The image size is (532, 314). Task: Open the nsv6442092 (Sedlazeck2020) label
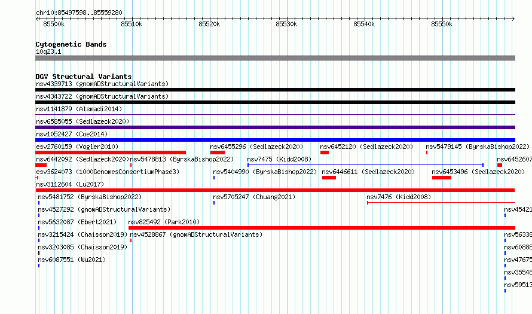click(x=82, y=159)
